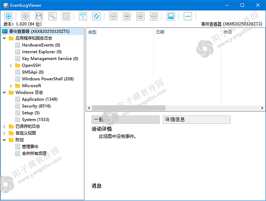
Task: Open the SMSApi (0) log
Action: click(x=33, y=72)
